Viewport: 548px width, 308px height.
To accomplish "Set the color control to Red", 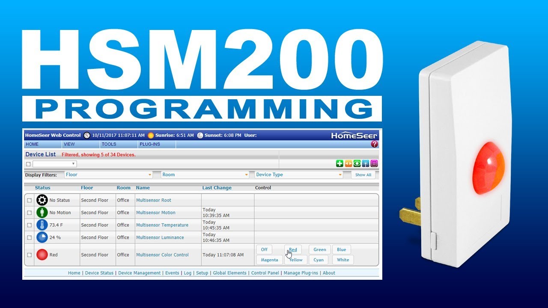I will coord(293,249).
